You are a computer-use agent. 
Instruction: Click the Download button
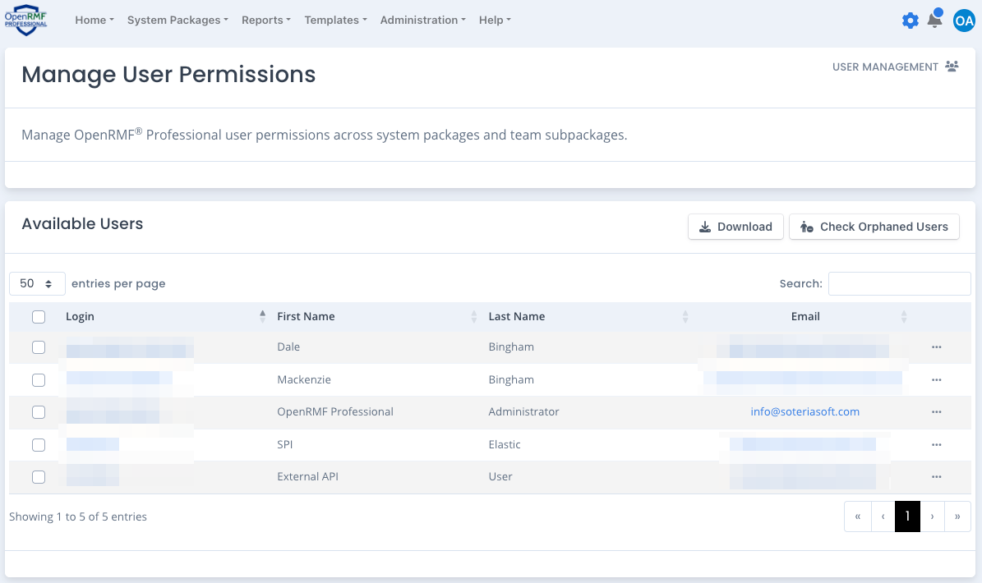click(x=735, y=227)
